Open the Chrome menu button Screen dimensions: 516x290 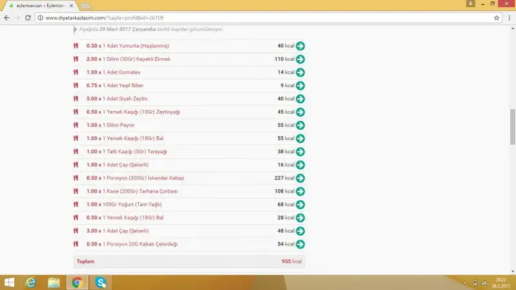click(508, 18)
